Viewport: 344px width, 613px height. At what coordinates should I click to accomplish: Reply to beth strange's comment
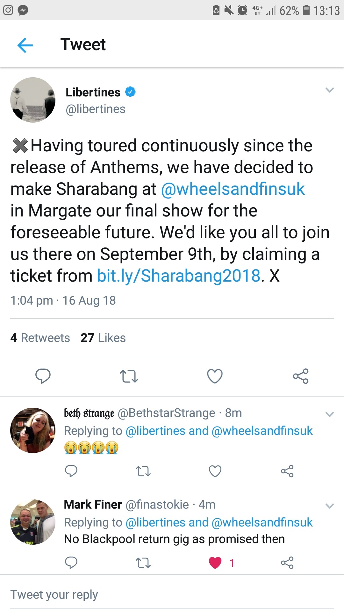(x=71, y=471)
